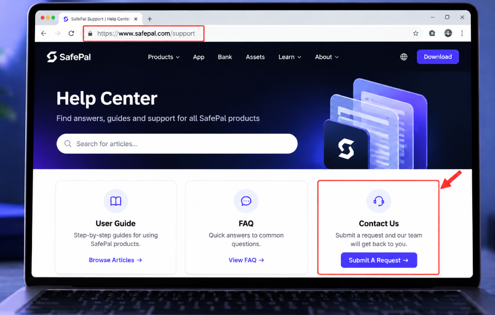Screen dimensions: 495x315
Task: Open a new tab with the plus icon
Action: 150,19
